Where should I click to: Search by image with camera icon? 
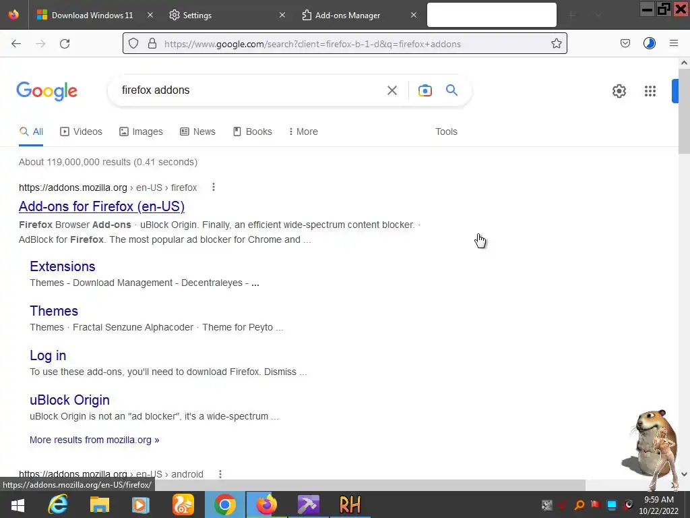425,90
